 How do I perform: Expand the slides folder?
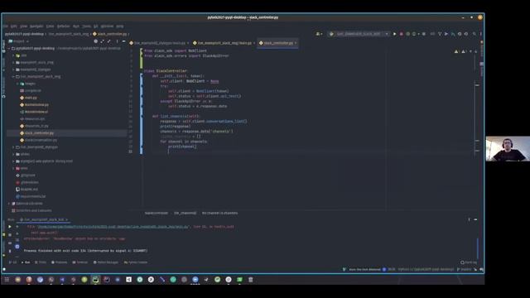click(x=14, y=154)
